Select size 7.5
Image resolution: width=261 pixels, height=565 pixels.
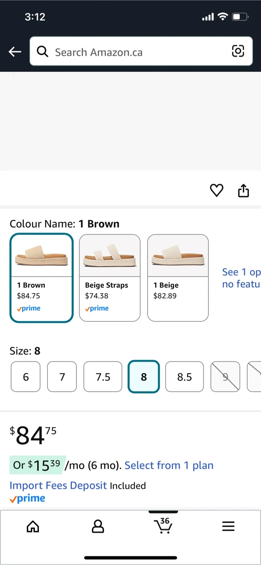[103, 377]
